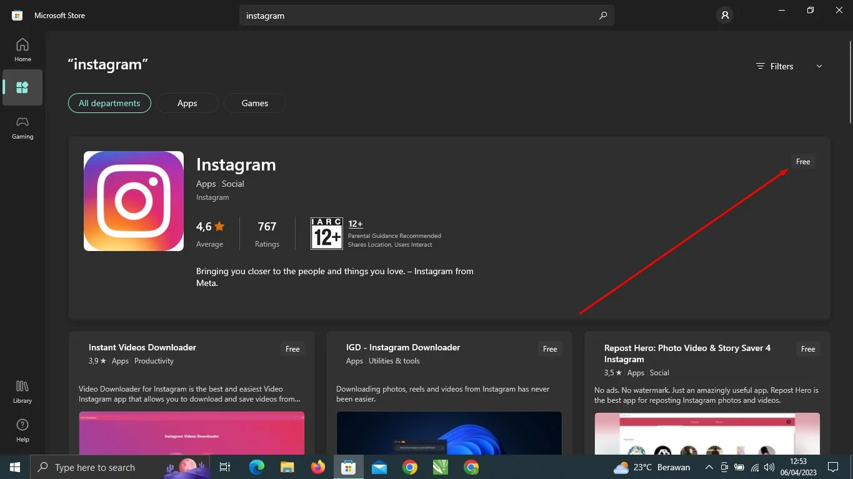Image resolution: width=853 pixels, height=479 pixels.
Task: Expand the Filters dropdown
Action: click(x=789, y=66)
